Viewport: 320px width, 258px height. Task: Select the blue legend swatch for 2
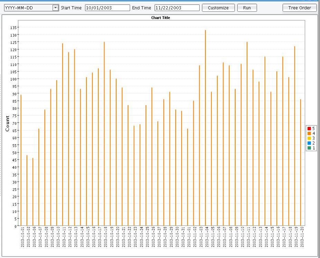tap(309, 143)
